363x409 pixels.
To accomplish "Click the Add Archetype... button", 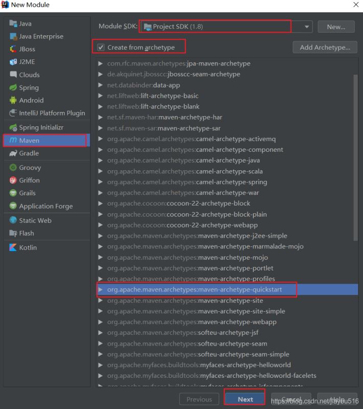I will 325,48.
